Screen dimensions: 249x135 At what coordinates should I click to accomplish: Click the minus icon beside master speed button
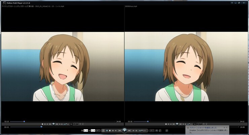(x=156, y=131)
